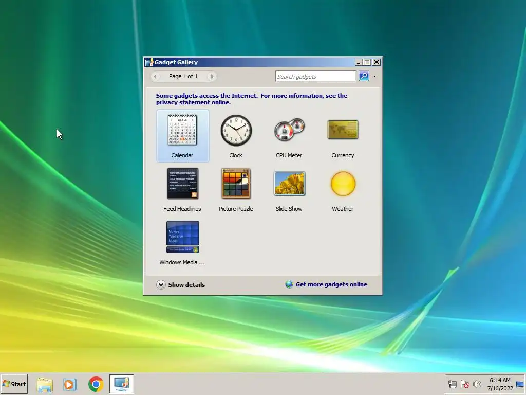Click the 'Calendar' label text
The height and width of the screenshot is (395, 526).
click(182, 155)
